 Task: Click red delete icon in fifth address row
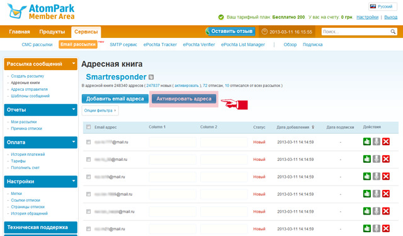click(386, 211)
